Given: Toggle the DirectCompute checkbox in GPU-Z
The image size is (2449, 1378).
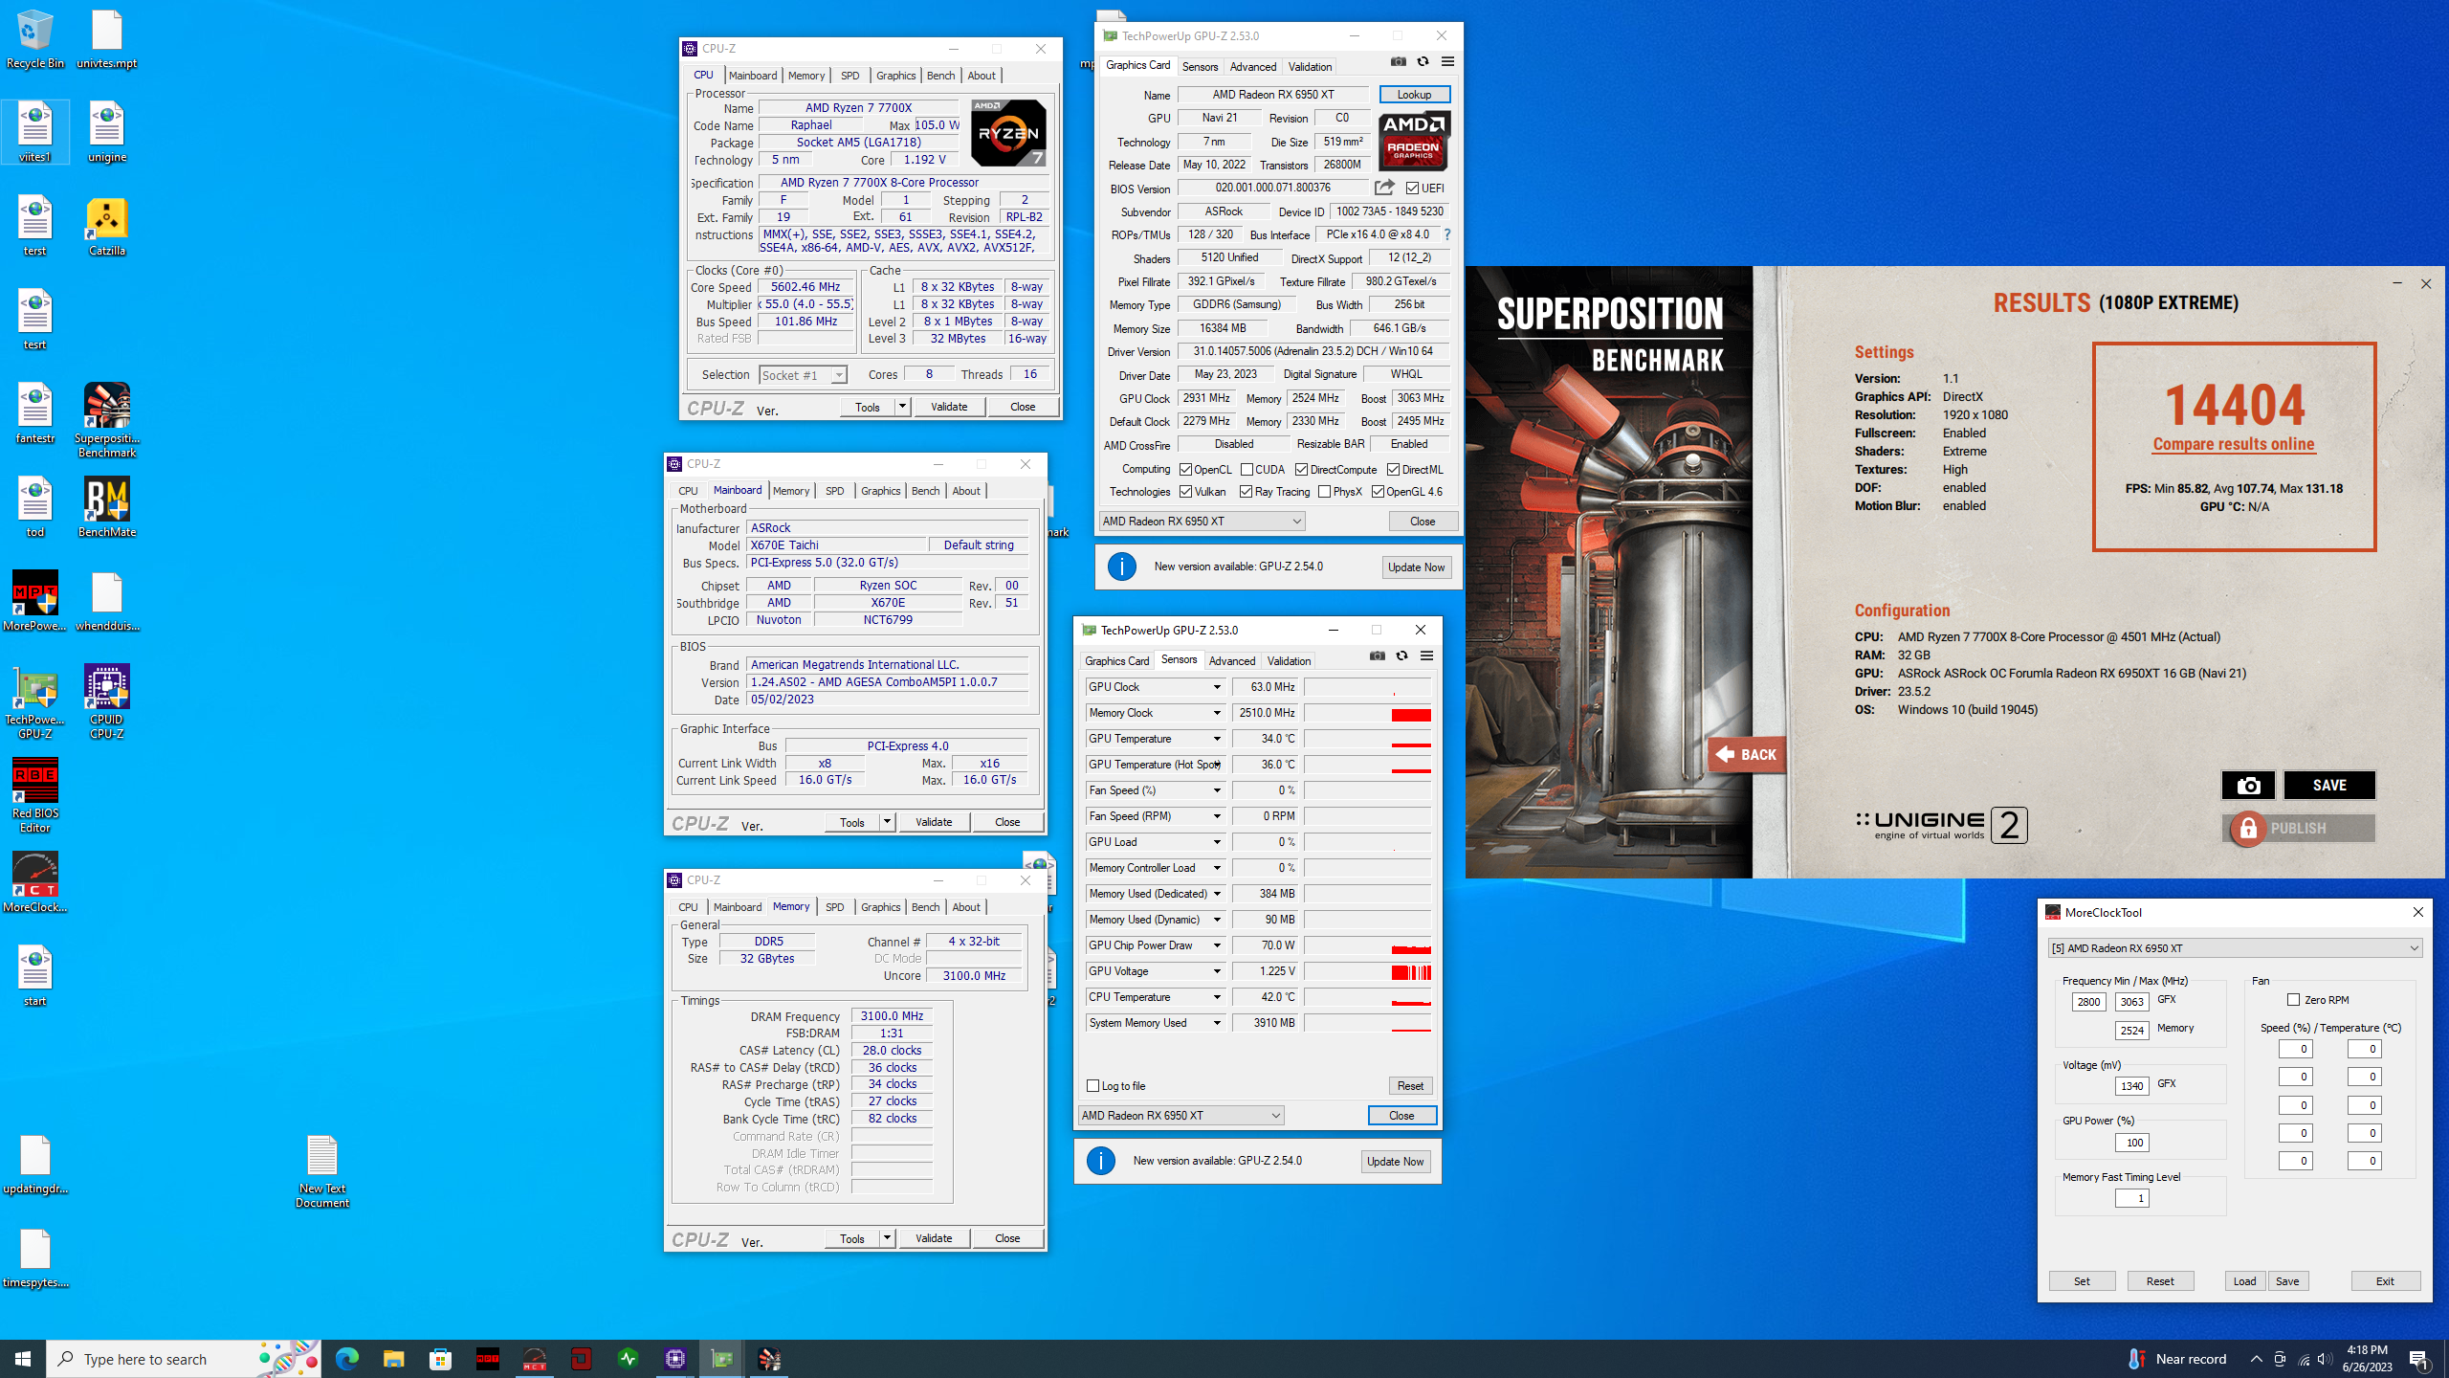Looking at the screenshot, I should pos(1301,470).
